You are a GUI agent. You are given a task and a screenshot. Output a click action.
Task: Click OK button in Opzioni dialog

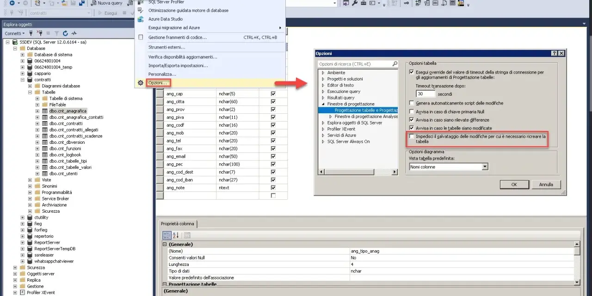(x=514, y=184)
